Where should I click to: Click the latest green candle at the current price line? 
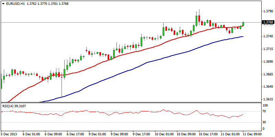pos(243,24)
